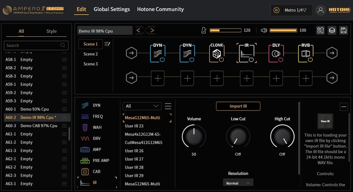
Task: Toggle power on first DYN block
Action: 162,60
